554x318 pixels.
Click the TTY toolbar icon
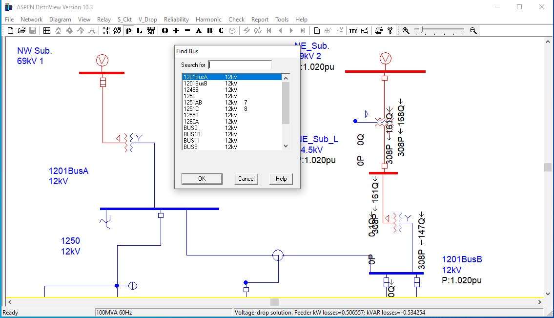[353, 30]
